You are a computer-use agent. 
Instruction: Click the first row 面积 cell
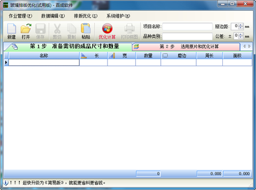[237, 63]
